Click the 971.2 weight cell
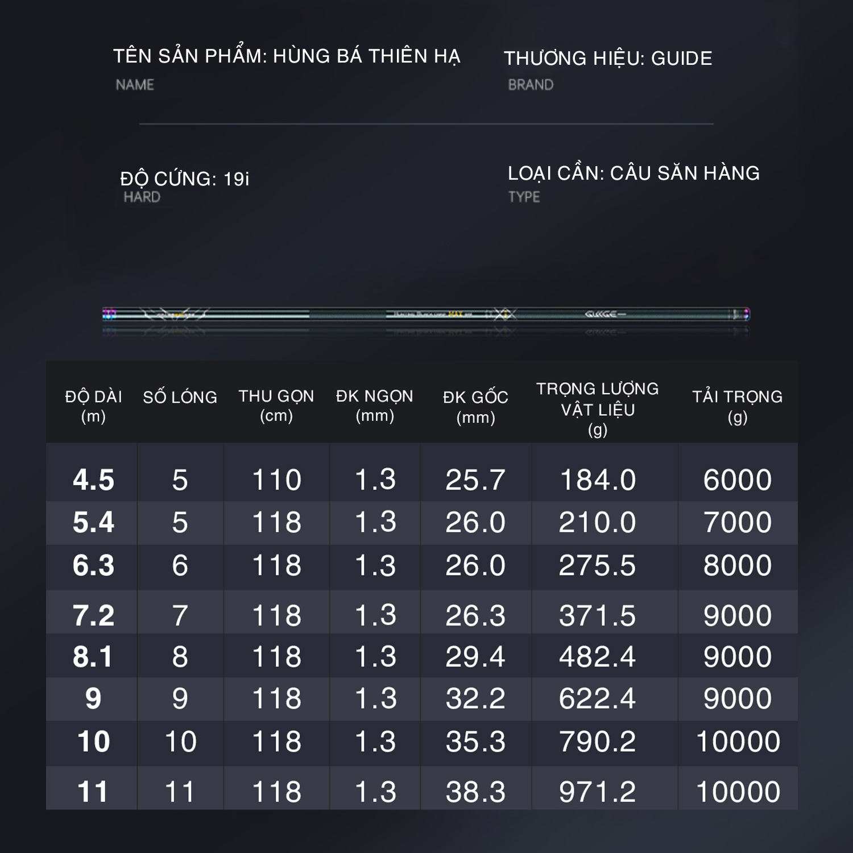The height and width of the screenshot is (853, 853). 597,792
